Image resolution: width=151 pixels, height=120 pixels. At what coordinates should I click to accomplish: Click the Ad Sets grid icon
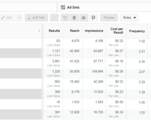(63, 7)
